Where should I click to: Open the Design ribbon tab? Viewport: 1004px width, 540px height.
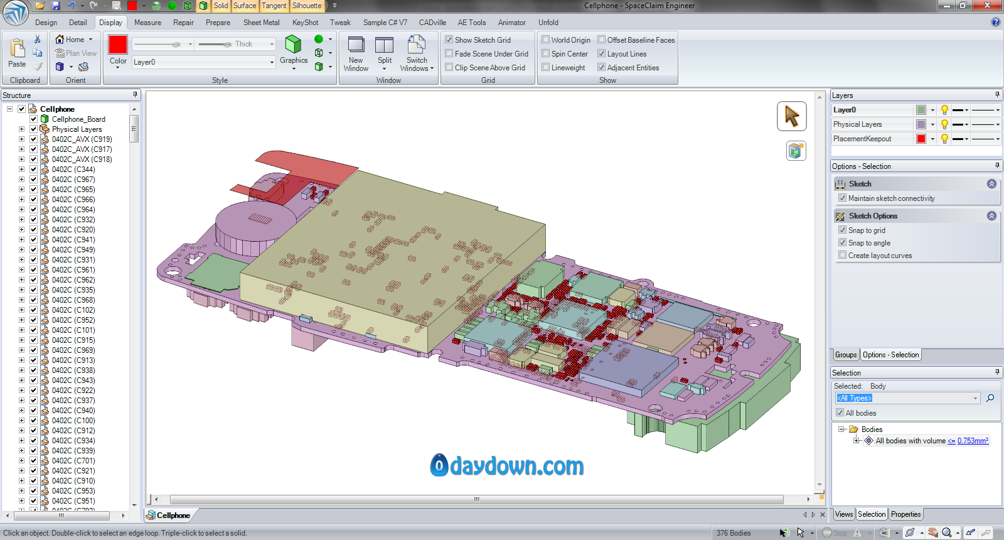point(46,23)
